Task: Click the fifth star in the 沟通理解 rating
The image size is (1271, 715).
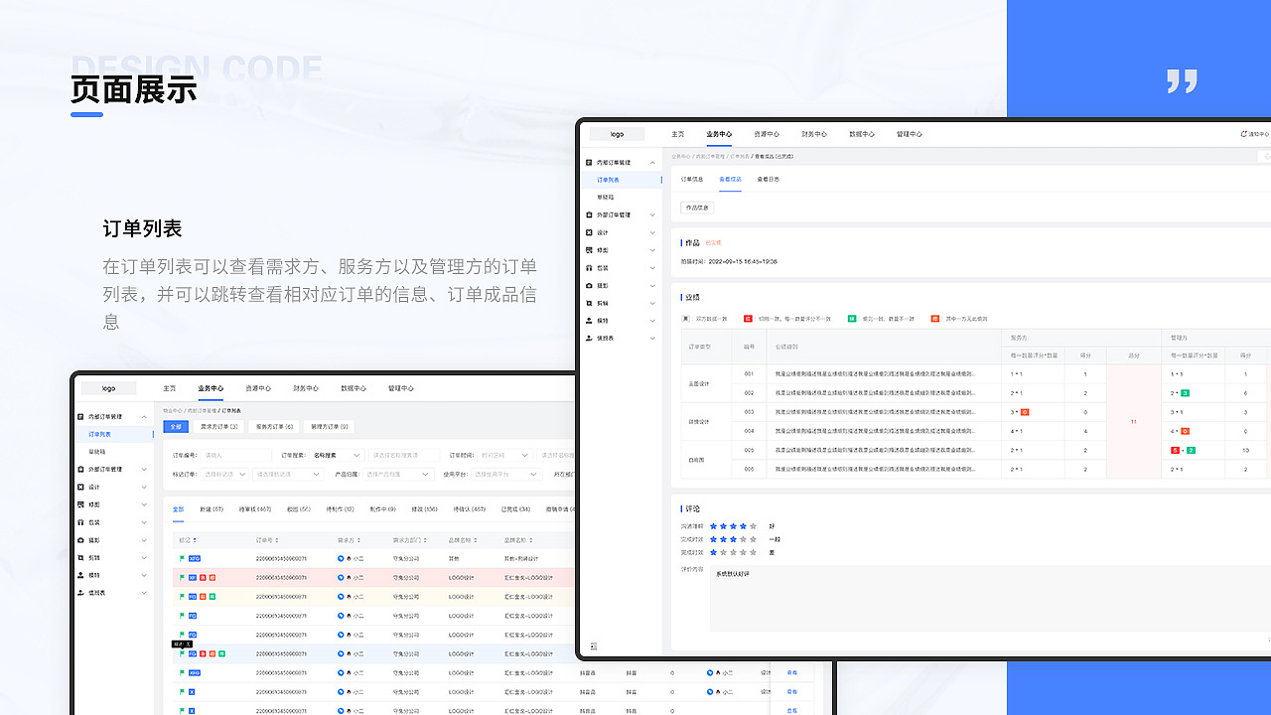Action: (754, 526)
